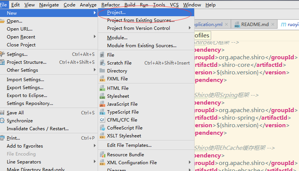The width and height of the screenshot is (299, 171).
Task: Open the Build menu
Action: 130,5
